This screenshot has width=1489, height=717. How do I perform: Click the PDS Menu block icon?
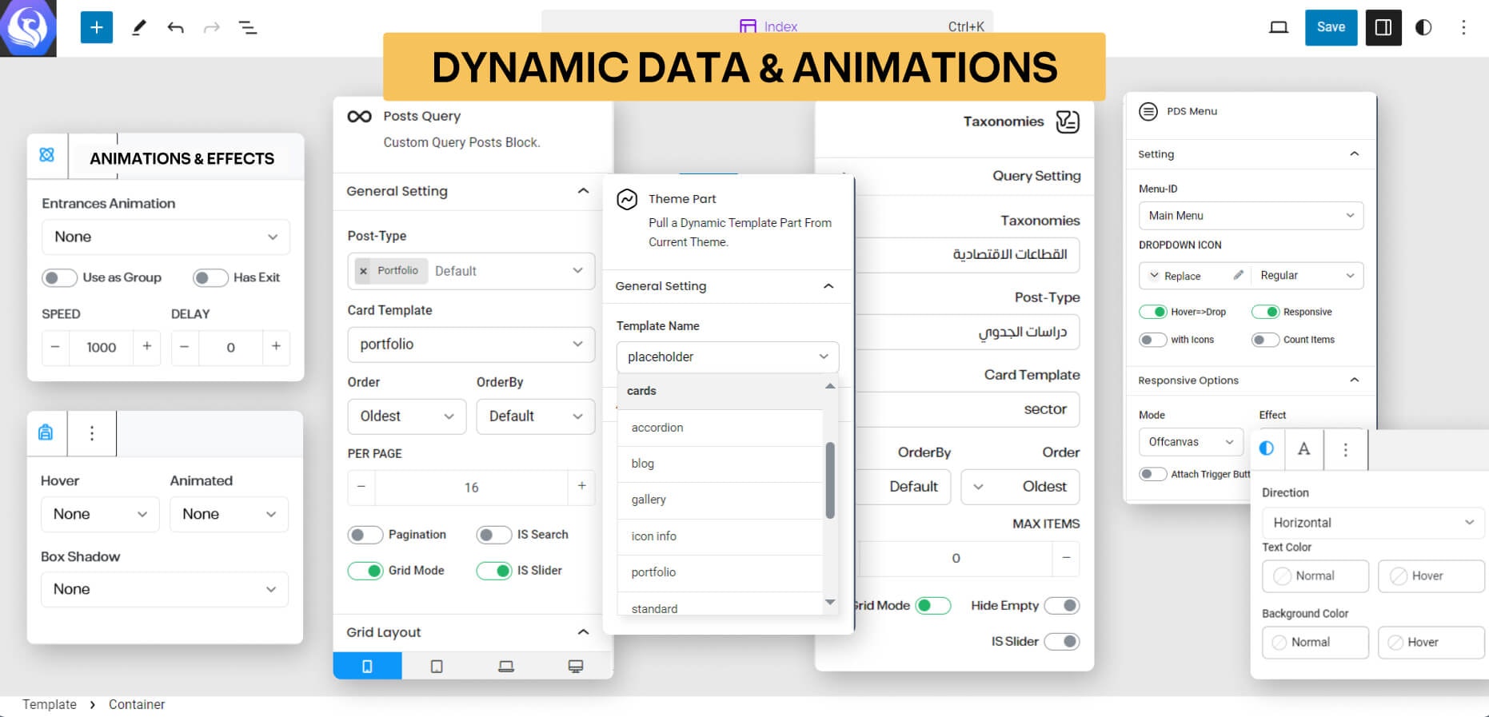(1148, 111)
